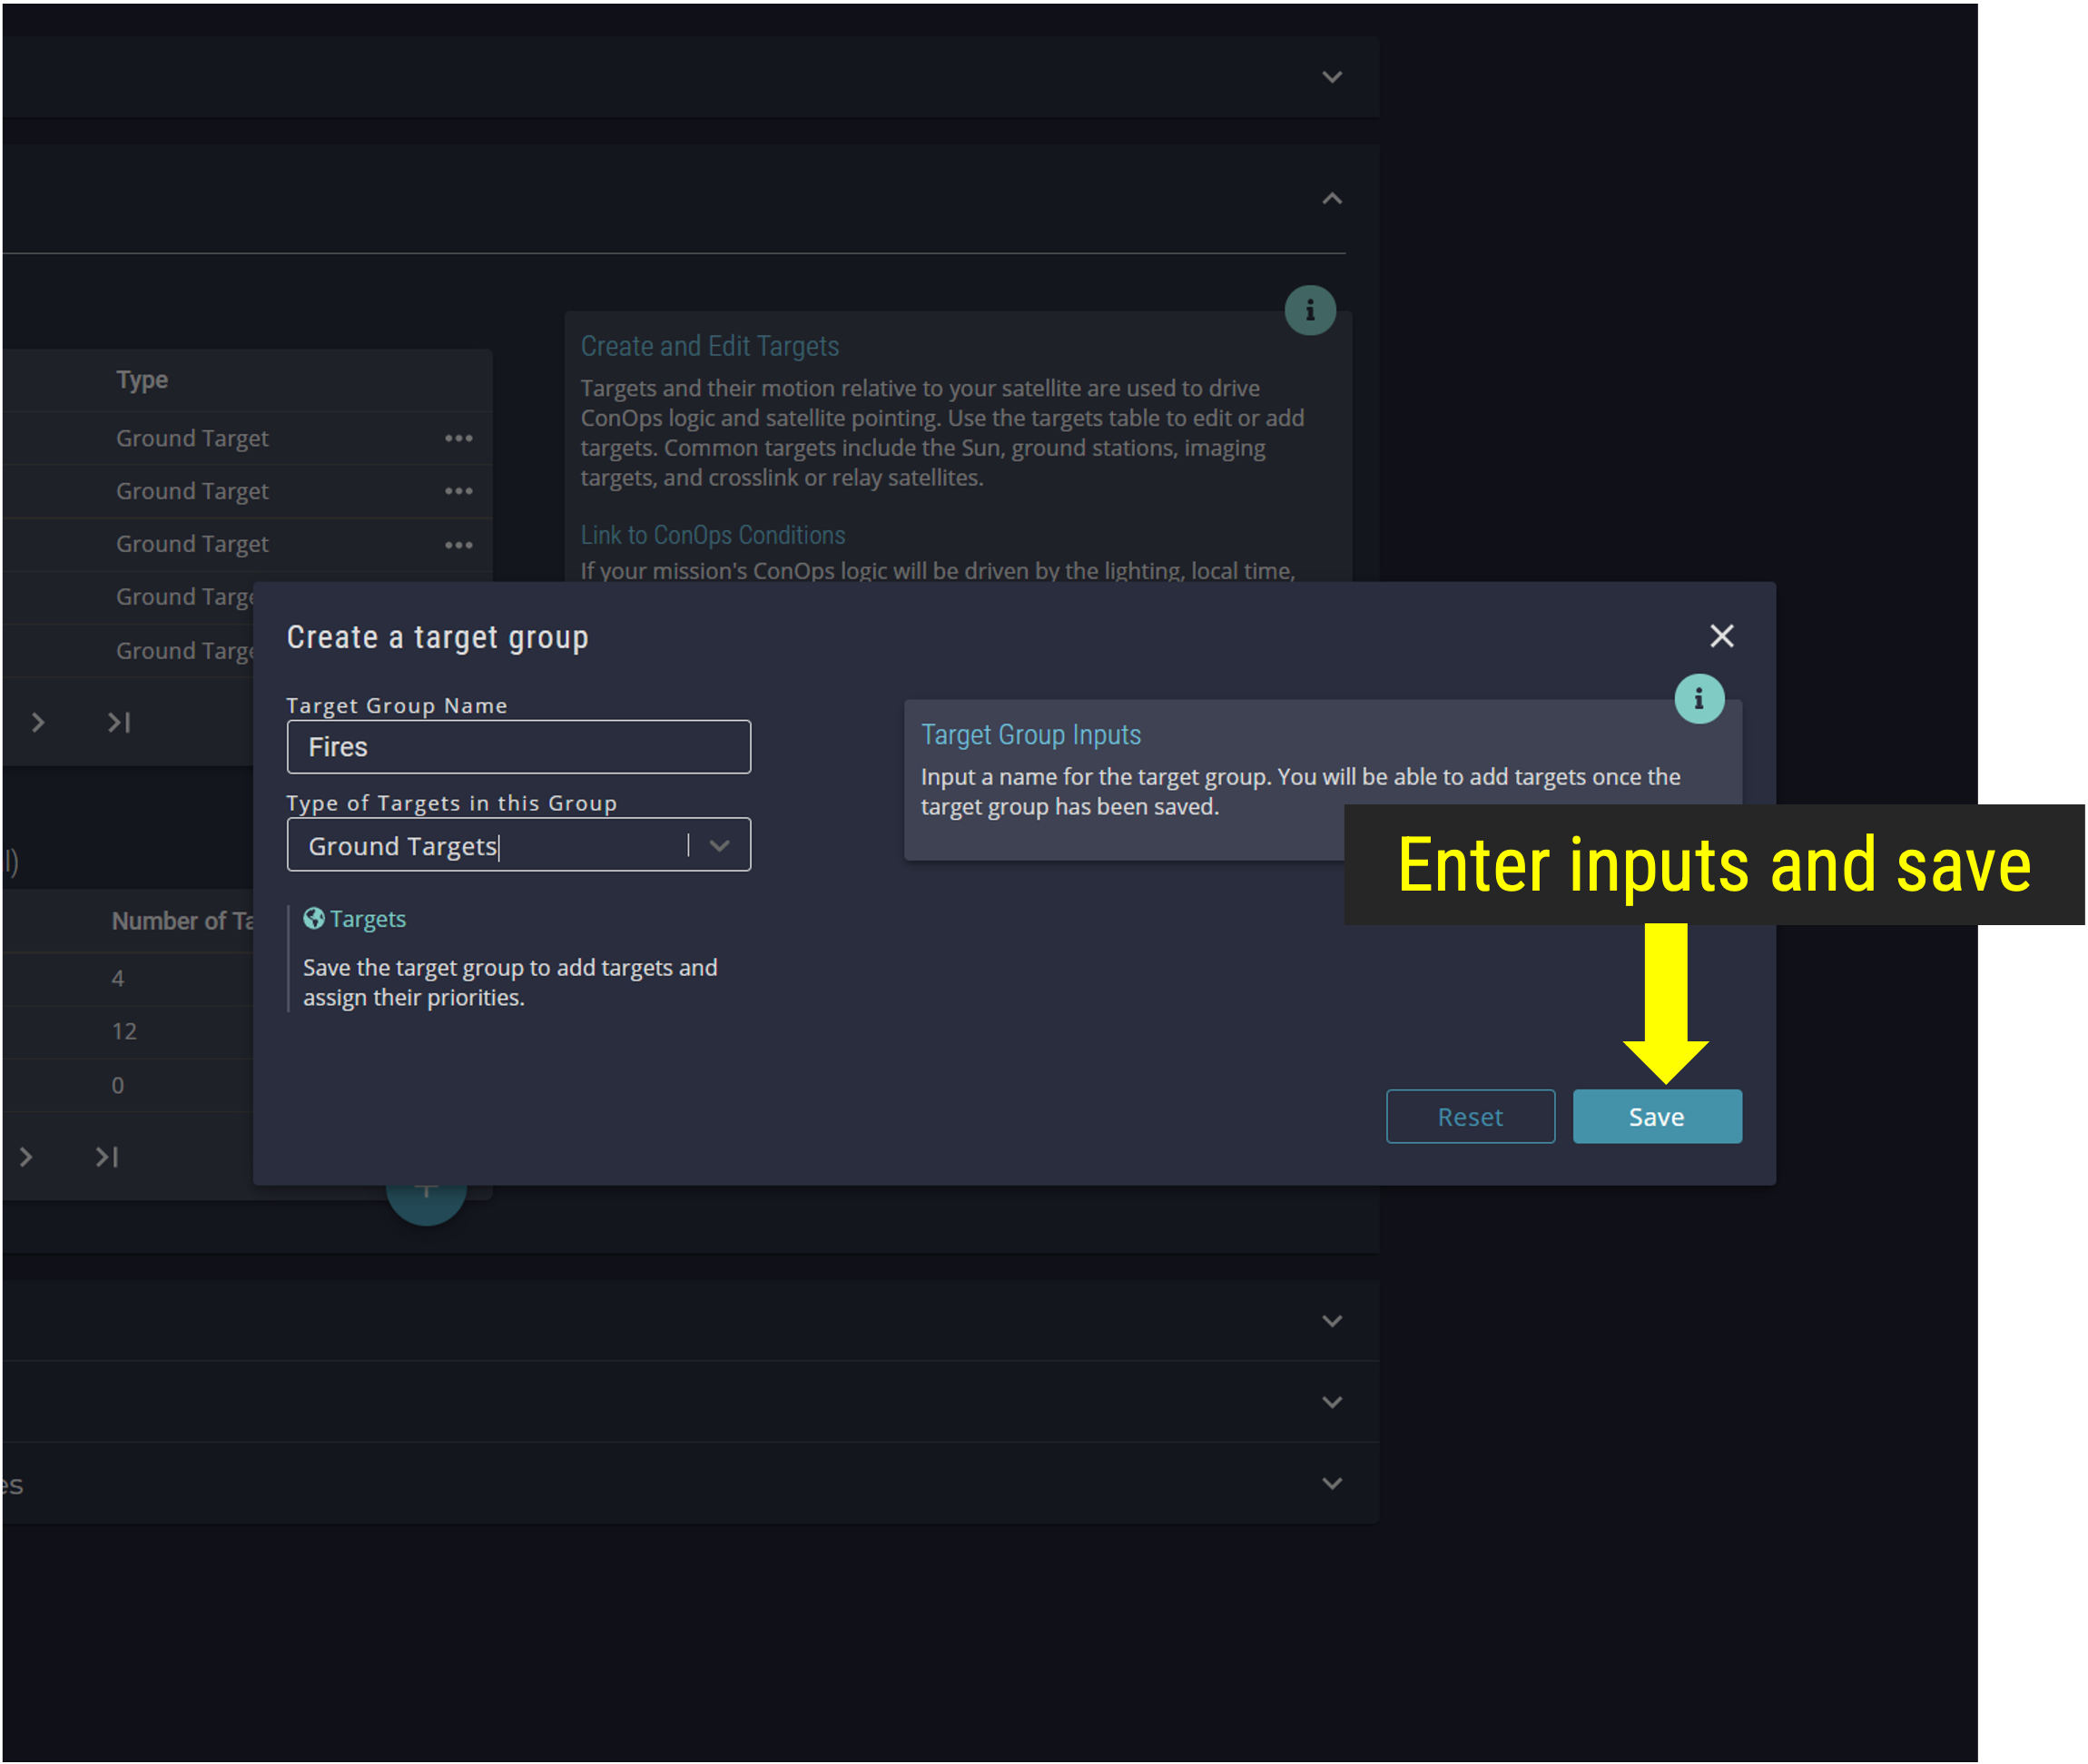This screenshot has height=1764, width=2088.
Task: Go to the next page of the targets table
Action: click(x=38, y=722)
